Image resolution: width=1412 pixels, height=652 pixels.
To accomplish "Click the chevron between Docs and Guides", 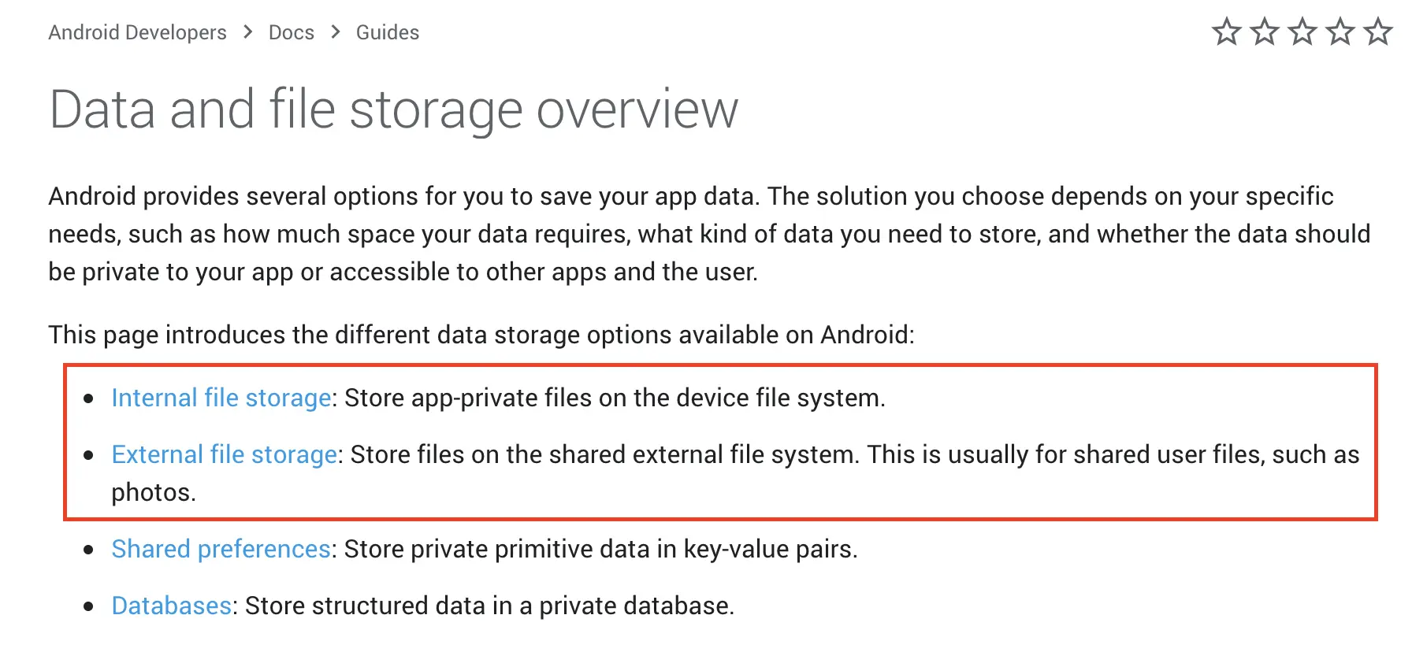I will pyautogui.click(x=336, y=32).
